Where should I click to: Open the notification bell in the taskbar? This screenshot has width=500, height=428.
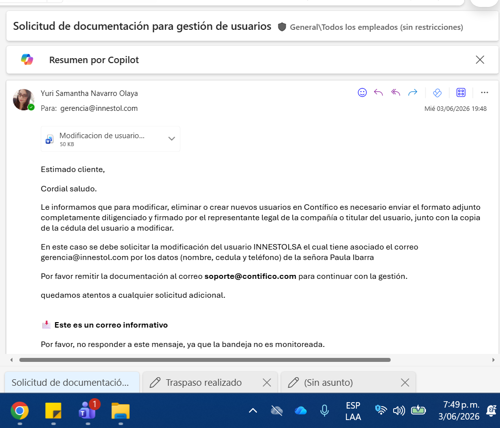coord(491,411)
